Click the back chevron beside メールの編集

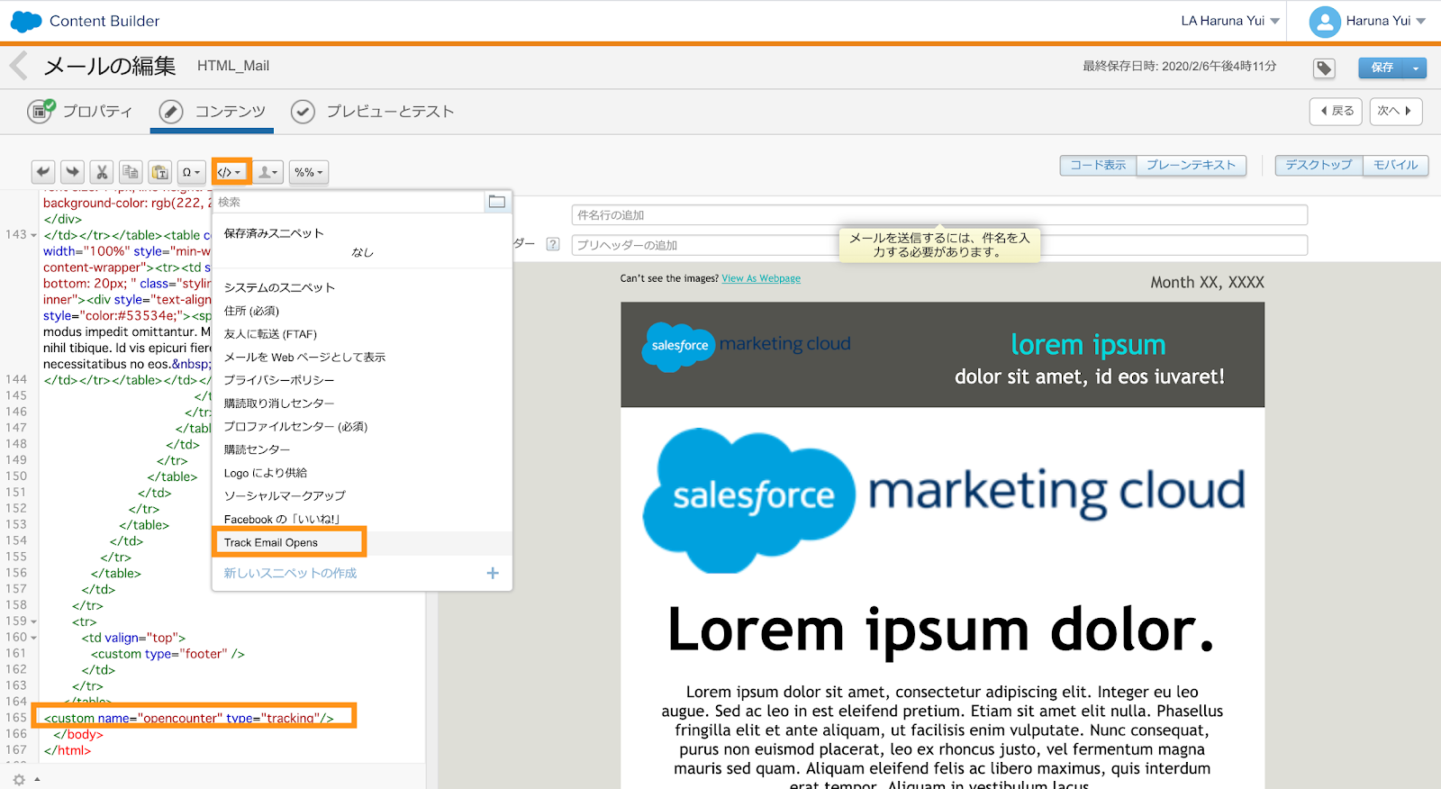pos(18,66)
